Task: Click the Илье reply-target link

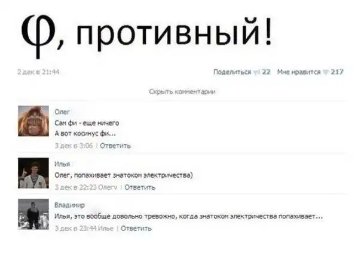Action: (x=106, y=229)
